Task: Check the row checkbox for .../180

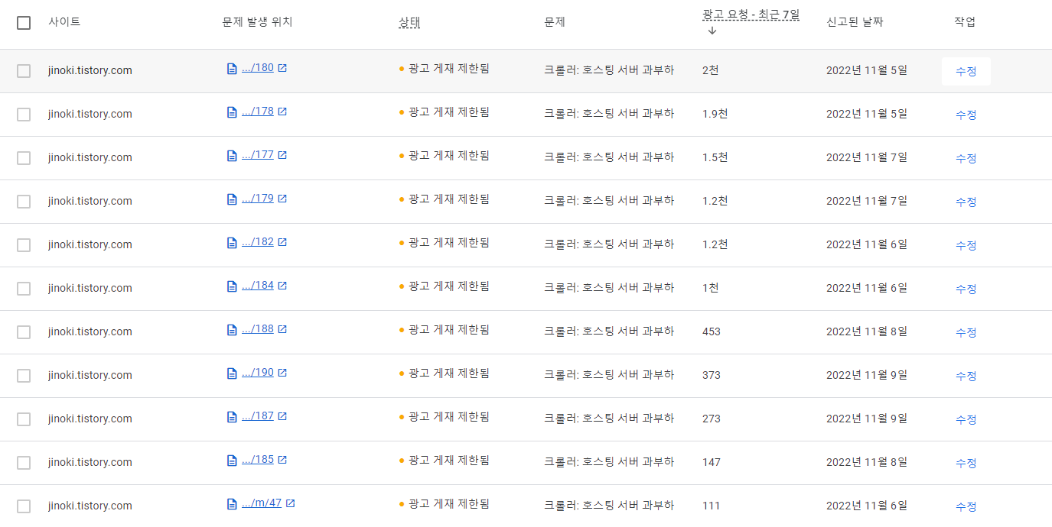Action: (24, 71)
